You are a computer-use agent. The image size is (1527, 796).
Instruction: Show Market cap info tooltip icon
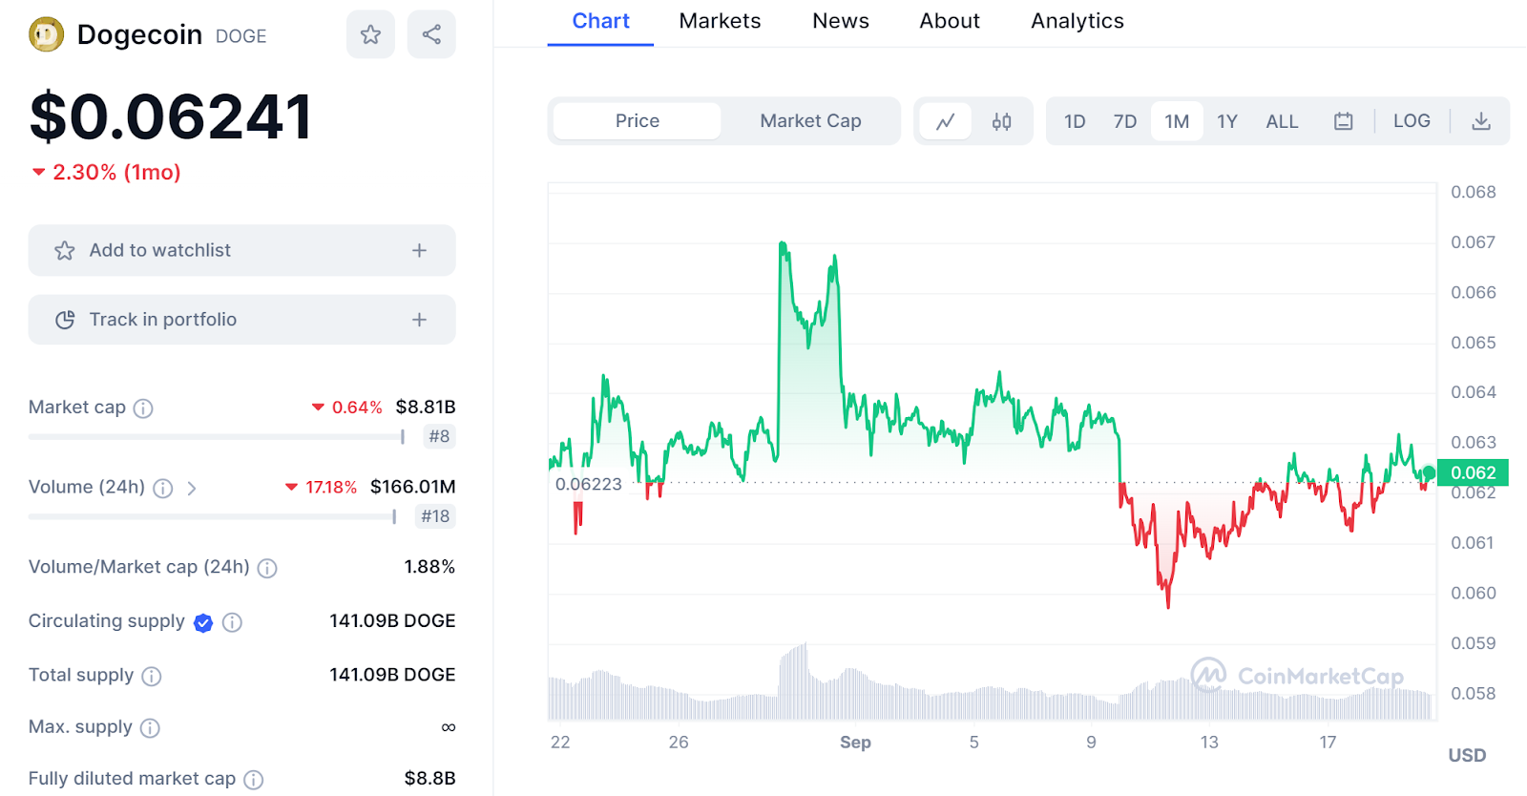click(143, 408)
